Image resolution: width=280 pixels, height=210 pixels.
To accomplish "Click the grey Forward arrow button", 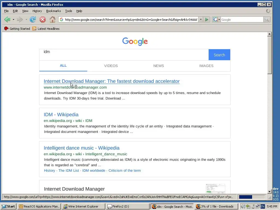I will [x=20, y=19].
